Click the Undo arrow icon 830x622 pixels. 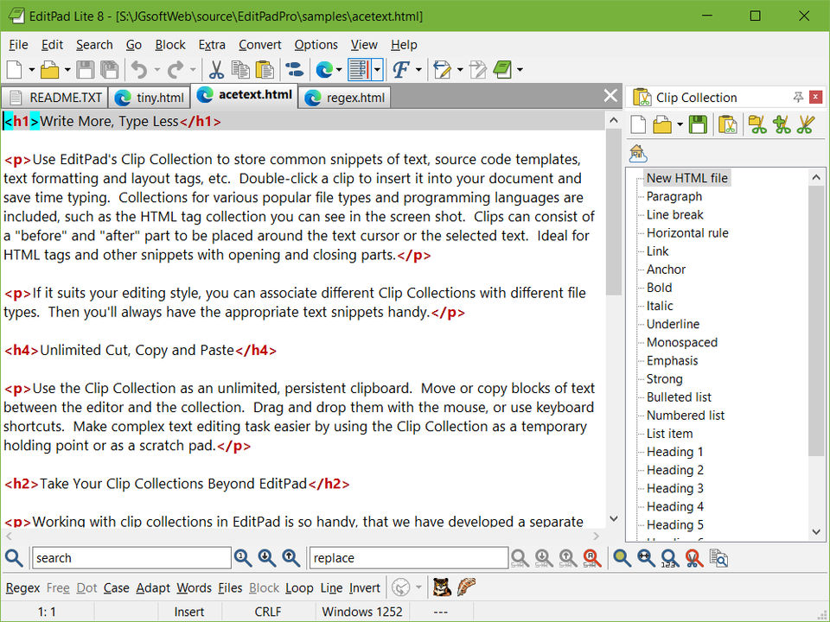coord(139,69)
